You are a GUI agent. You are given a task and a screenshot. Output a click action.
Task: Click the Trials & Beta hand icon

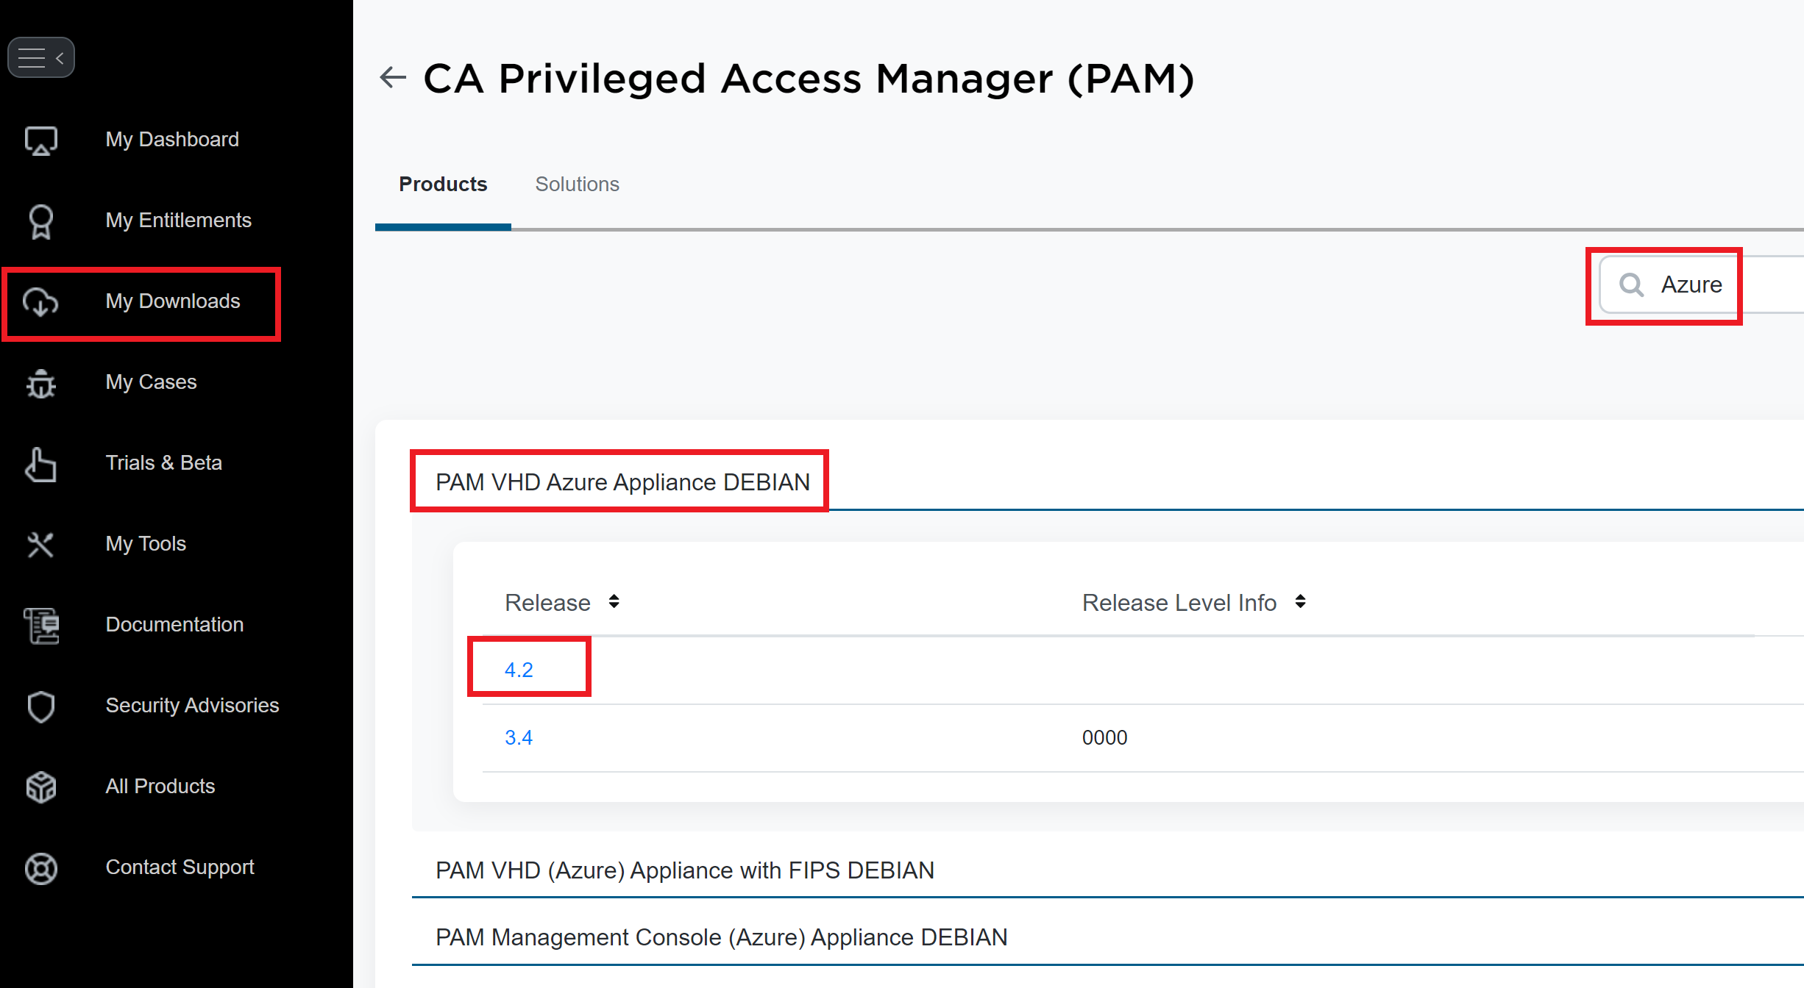pos(41,464)
